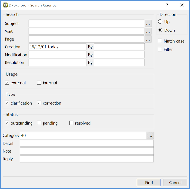Select the Down direction radio button
This screenshot has width=190, height=189.
160,30
